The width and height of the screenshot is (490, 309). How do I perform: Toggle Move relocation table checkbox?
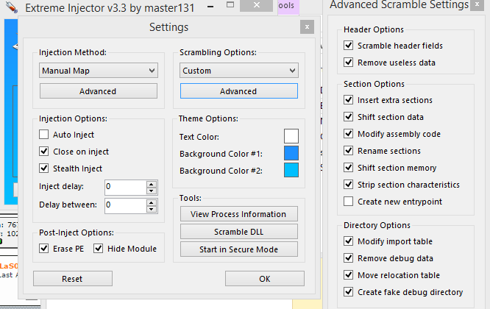(349, 275)
